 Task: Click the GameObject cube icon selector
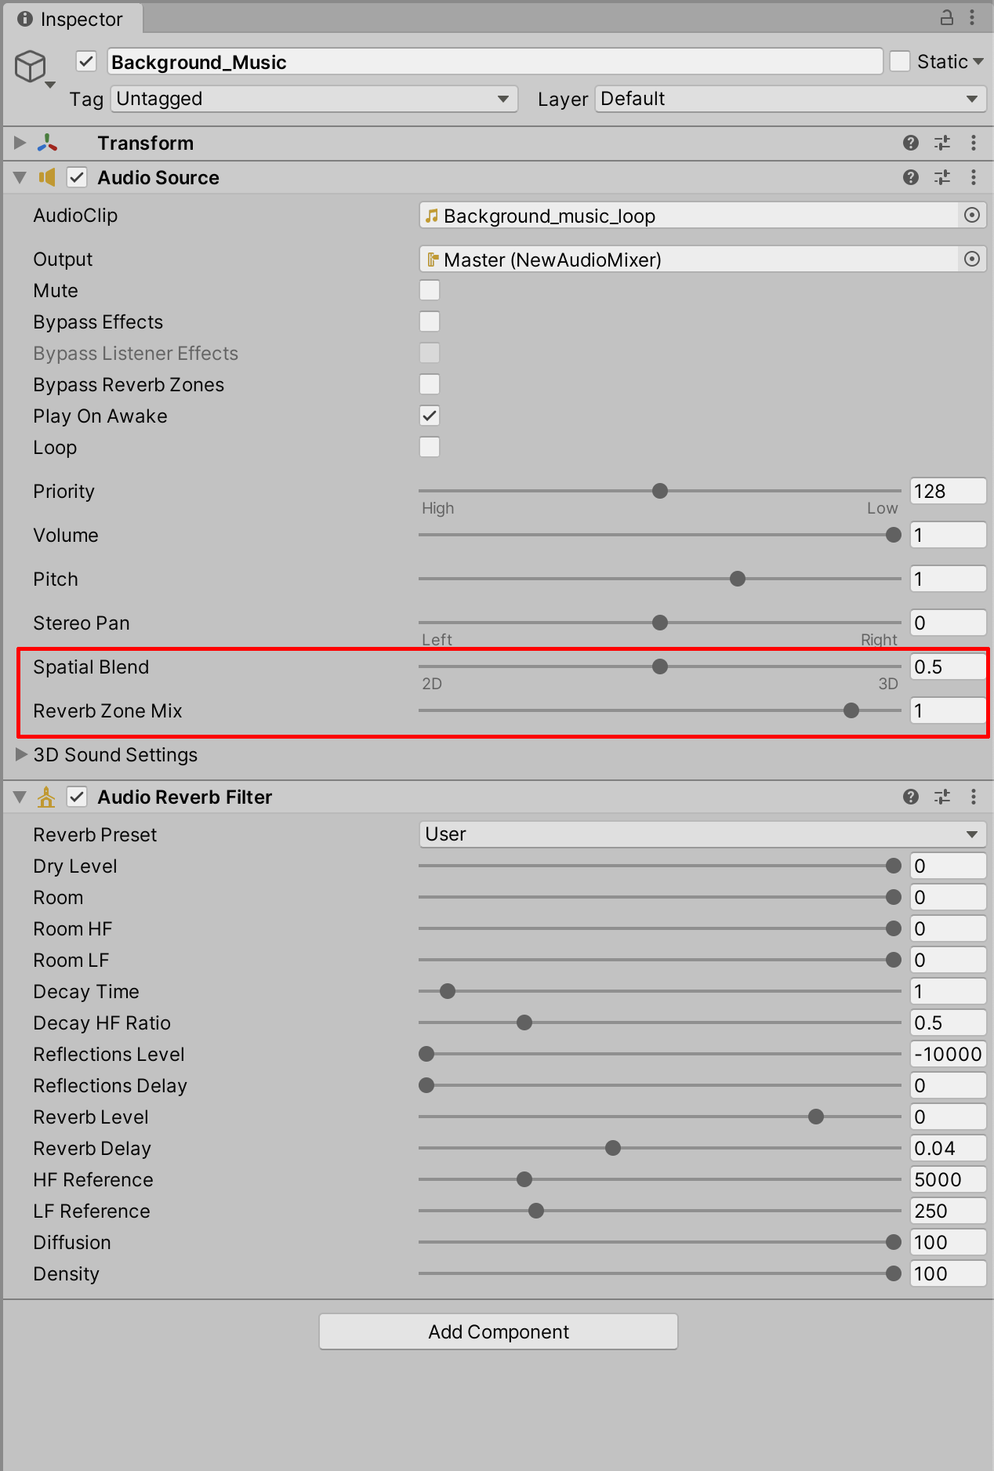point(31,67)
